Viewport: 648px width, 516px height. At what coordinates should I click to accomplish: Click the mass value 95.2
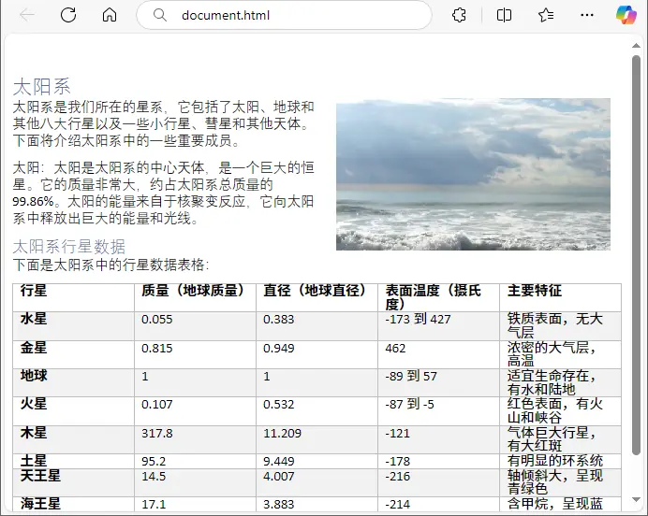(154, 461)
